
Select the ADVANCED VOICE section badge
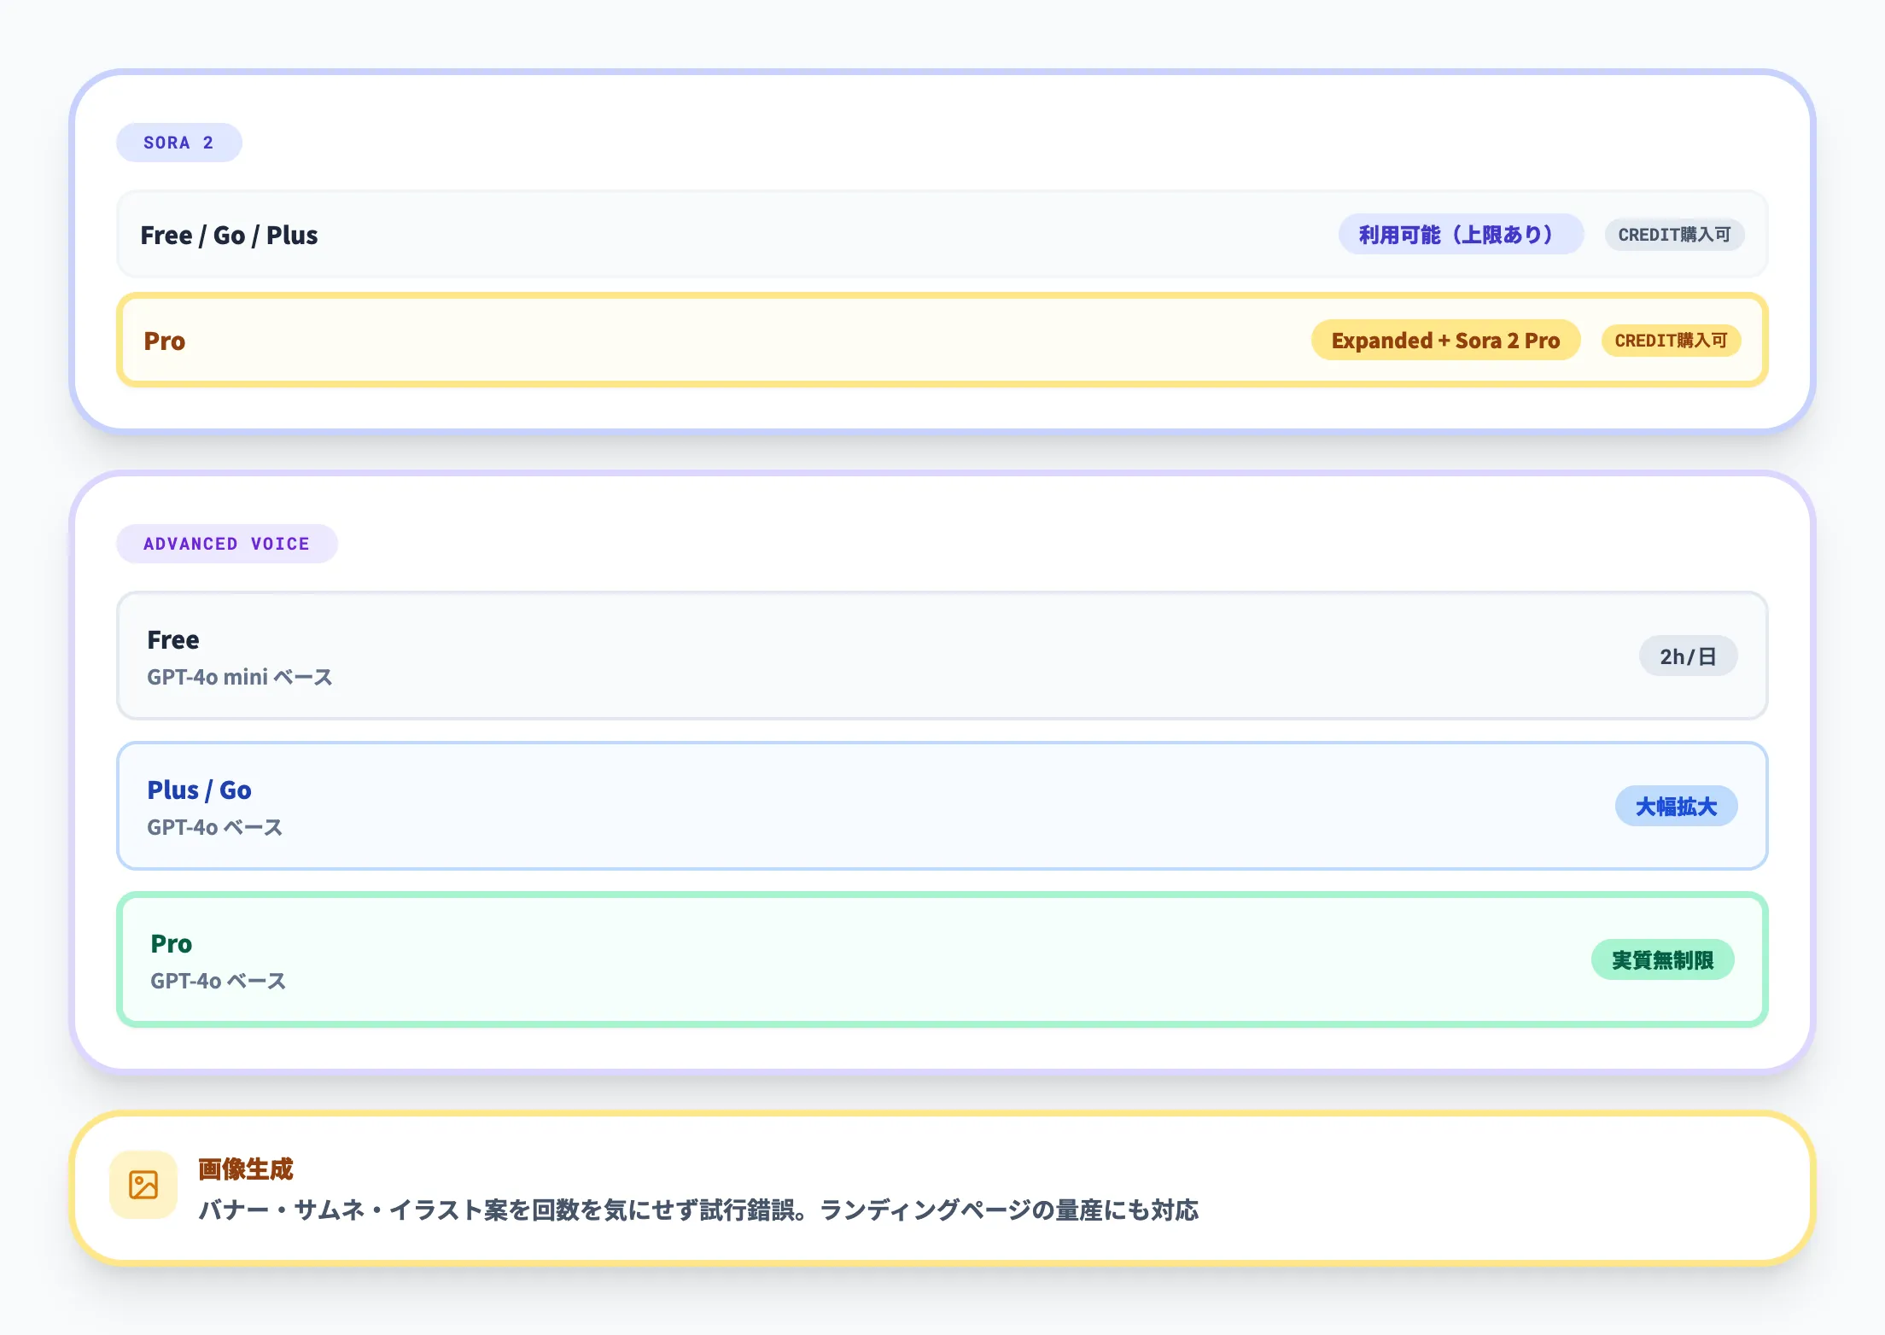227,544
